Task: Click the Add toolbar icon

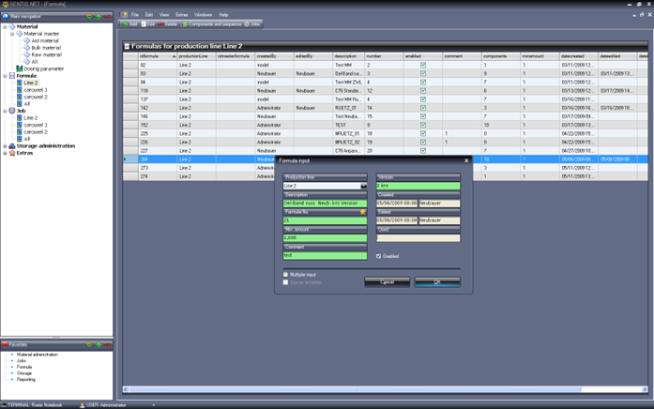Action: pos(129,24)
